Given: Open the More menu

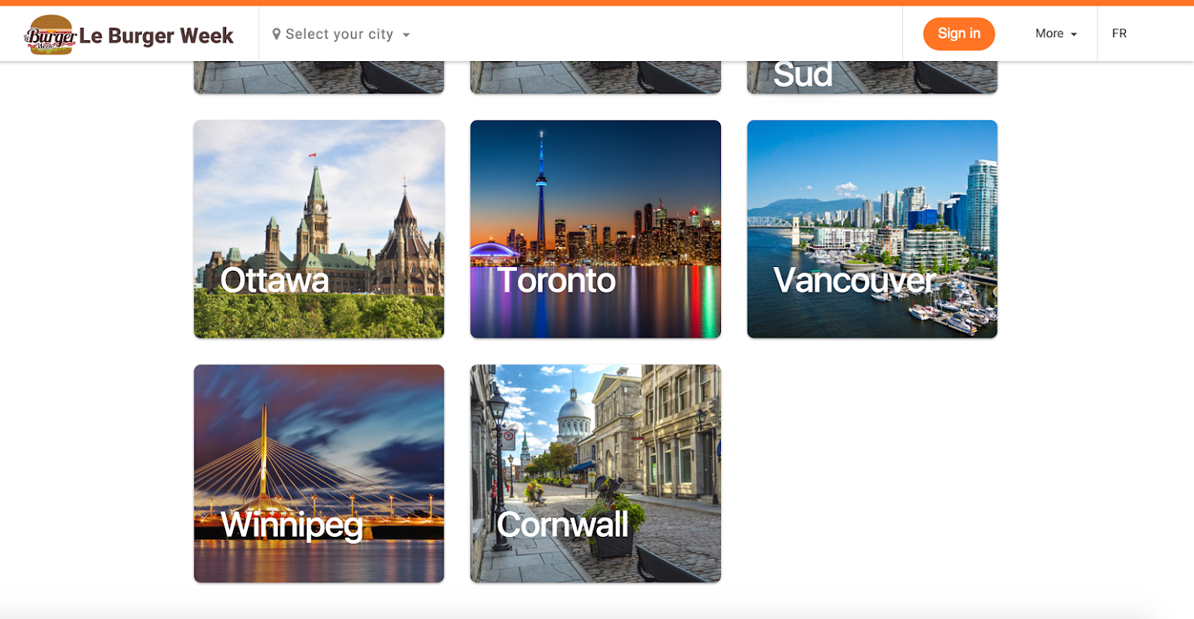Looking at the screenshot, I should (1056, 34).
